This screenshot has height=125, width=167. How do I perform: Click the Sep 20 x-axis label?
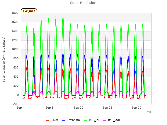(136, 108)
